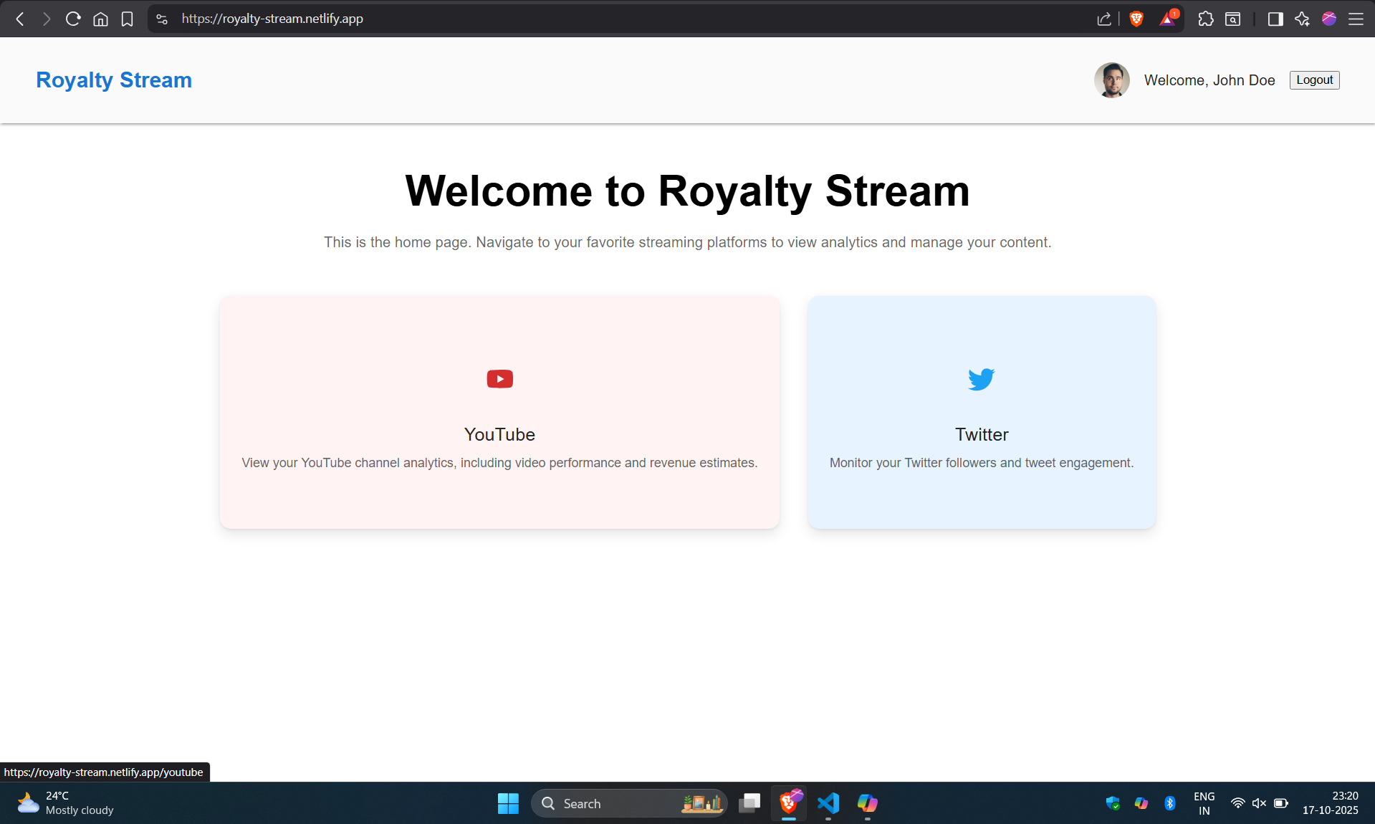Open the browser profile avatar
Image resolution: width=1375 pixels, height=824 pixels.
(x=1329, y=19)
